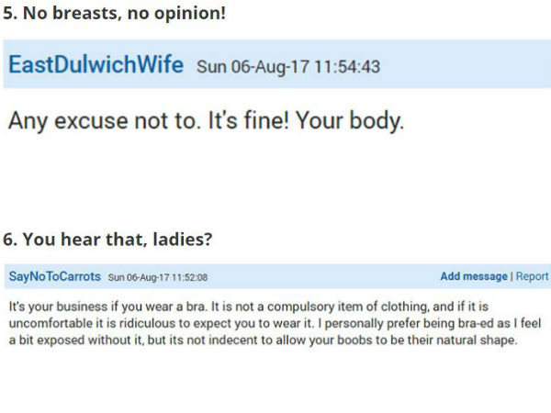The image size is (551, 413).
Task: Click the word 'uncomfortable' in the comment
Action: 51,323
